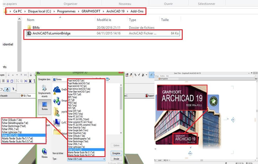Select Réseau in the save dialog places bar

pos(44,153)
